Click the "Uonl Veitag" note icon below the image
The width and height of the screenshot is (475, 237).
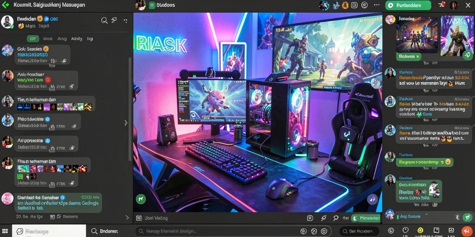[x=139, y=218]
